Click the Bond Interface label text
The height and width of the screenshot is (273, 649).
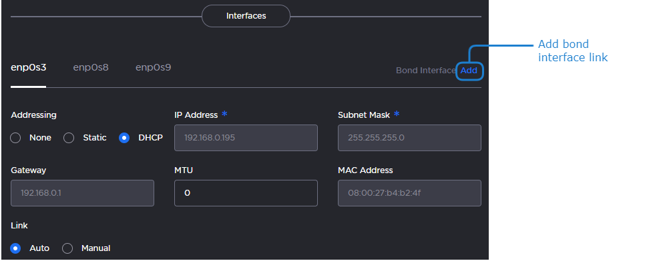(426, 70)
